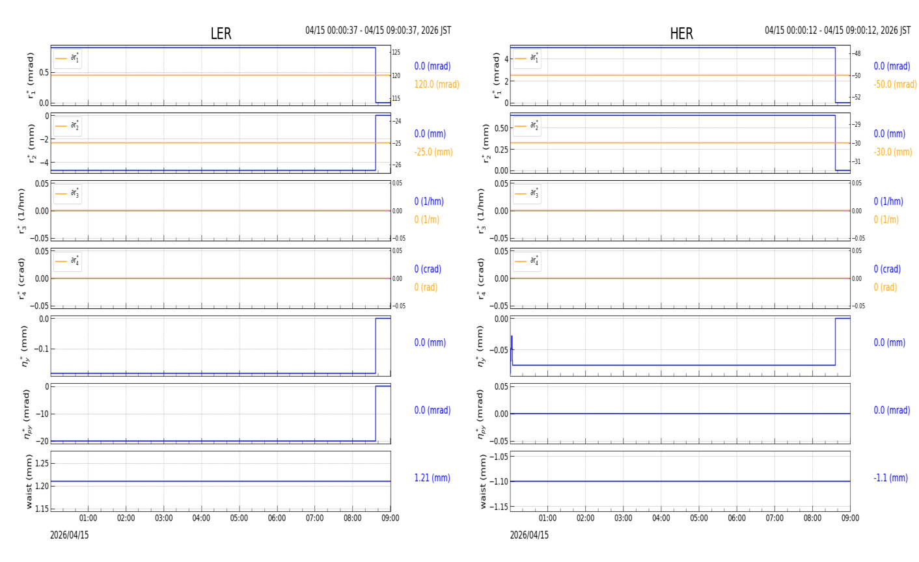
Task: Select the orange "120.0 (mrad)" readout
Action: 437,85
